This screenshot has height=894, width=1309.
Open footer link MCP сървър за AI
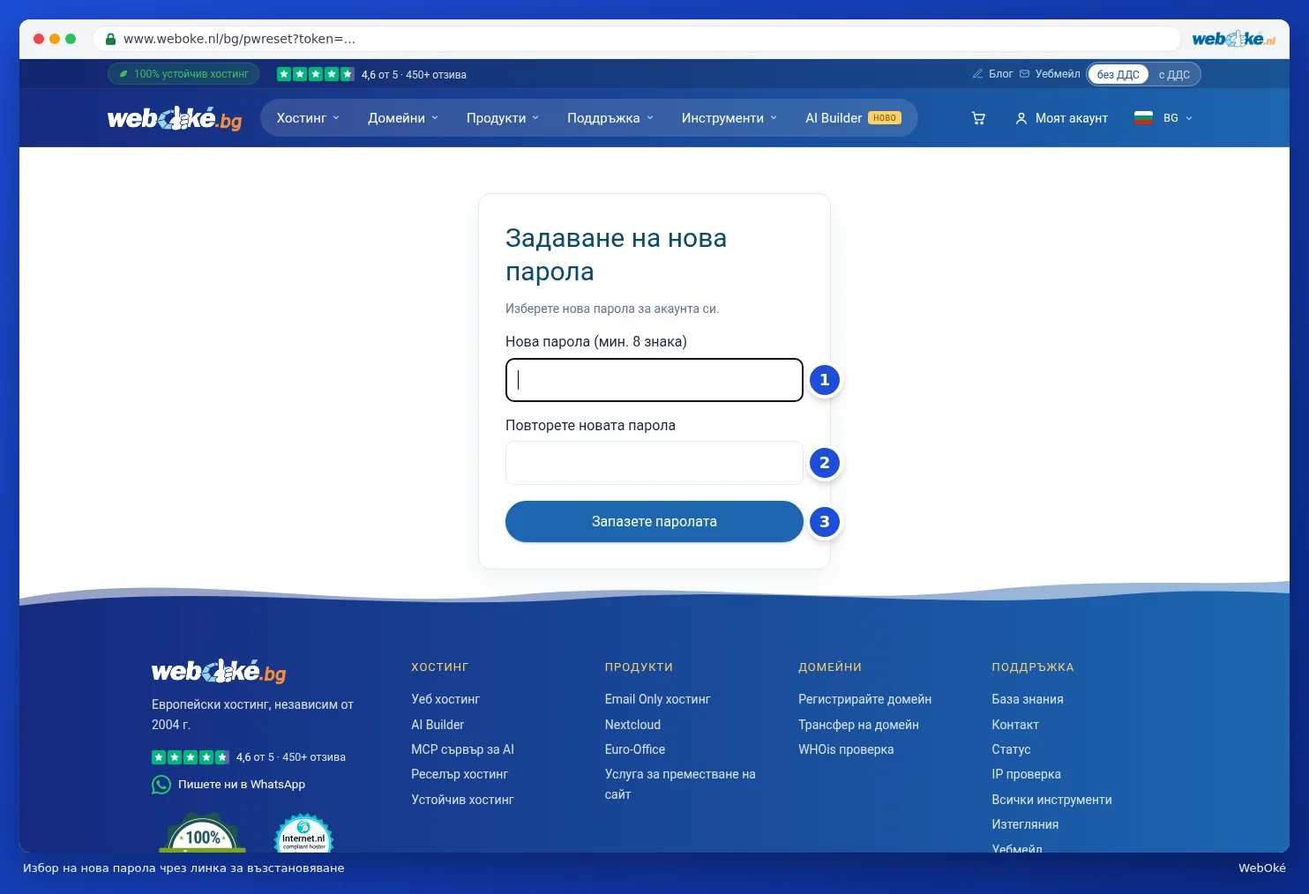(x=462, y=749)
